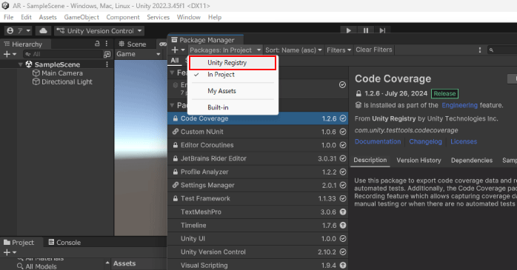Choose My Assets from packages menu

pos(233,91)
